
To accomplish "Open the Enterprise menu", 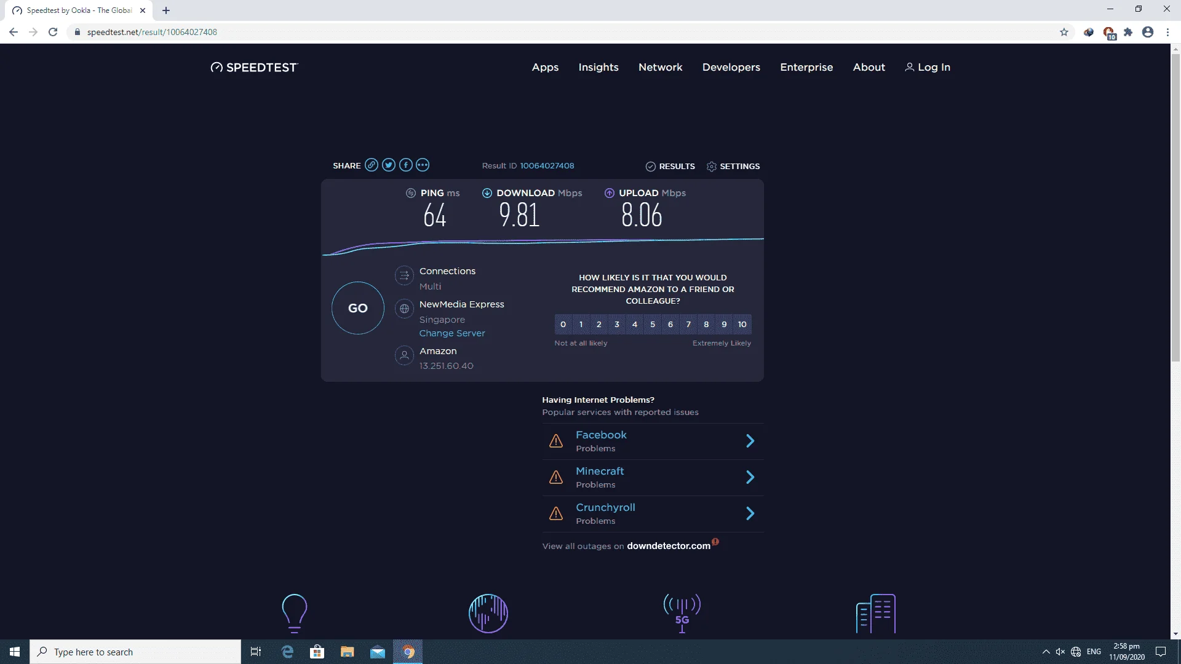I will coord(806,68).
